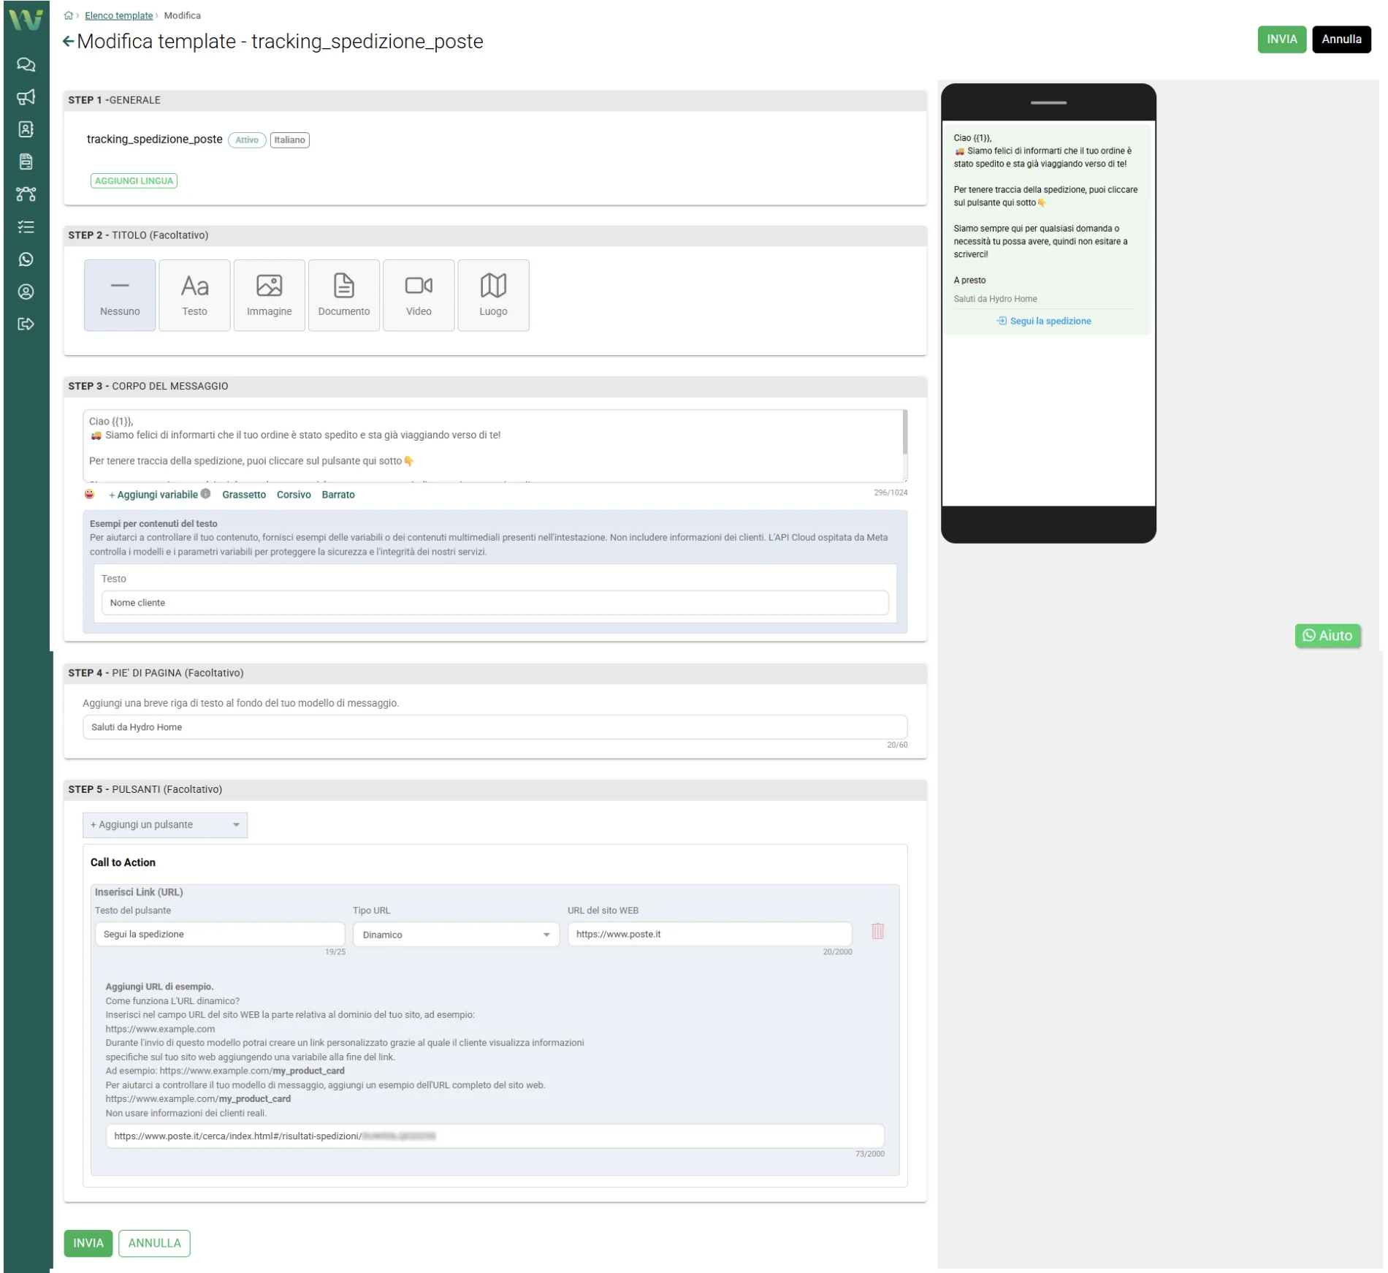Open the chat conversations sidebar icon

click(x=26, y=64)
